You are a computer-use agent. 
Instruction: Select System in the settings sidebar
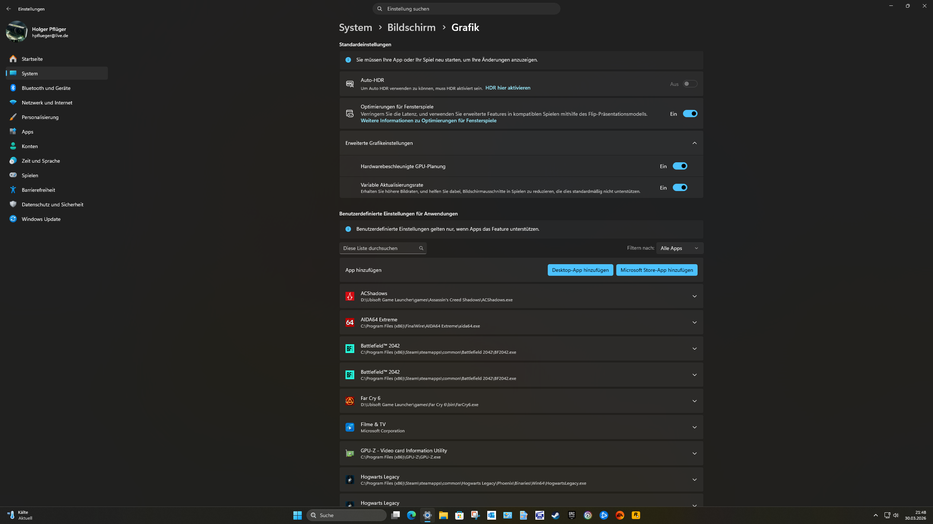pyautogui.click(x=30, y=73)
